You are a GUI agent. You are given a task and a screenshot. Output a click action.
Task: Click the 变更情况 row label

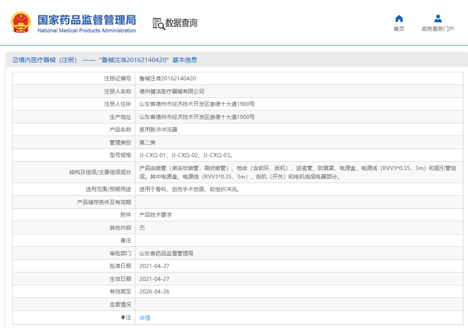point(120,304)
